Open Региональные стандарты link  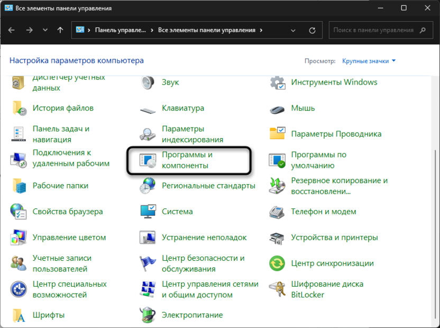(x=208, y=186)
